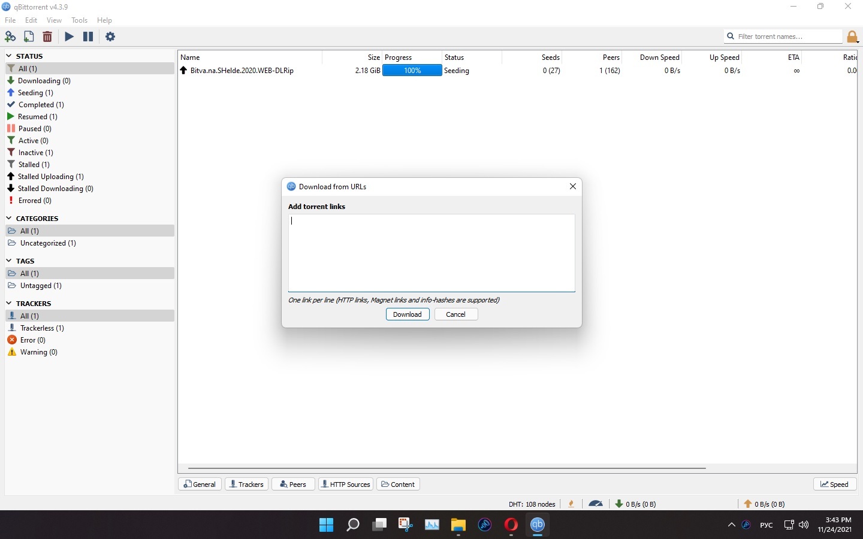Open the Tools menu
Image resolution: width=863 pixels, height=539 pixels.
80,20
